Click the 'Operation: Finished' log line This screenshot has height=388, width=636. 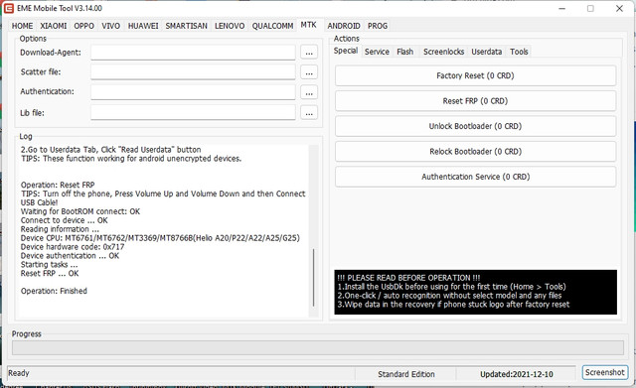click(x=54, y=291)
